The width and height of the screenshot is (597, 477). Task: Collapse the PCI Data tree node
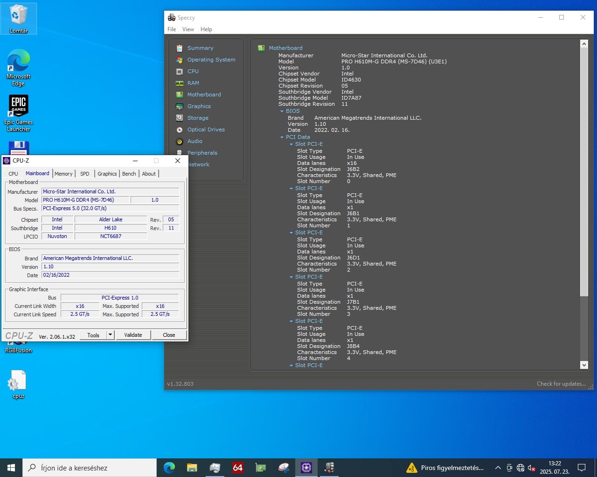(x=282, y=137)
